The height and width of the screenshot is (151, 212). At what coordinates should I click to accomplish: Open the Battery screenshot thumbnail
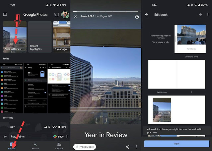[35, 88]
